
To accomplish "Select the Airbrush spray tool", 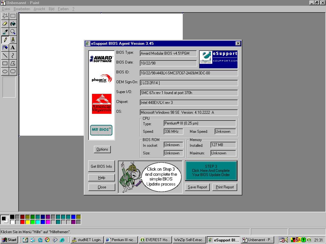I will point(5,48).
